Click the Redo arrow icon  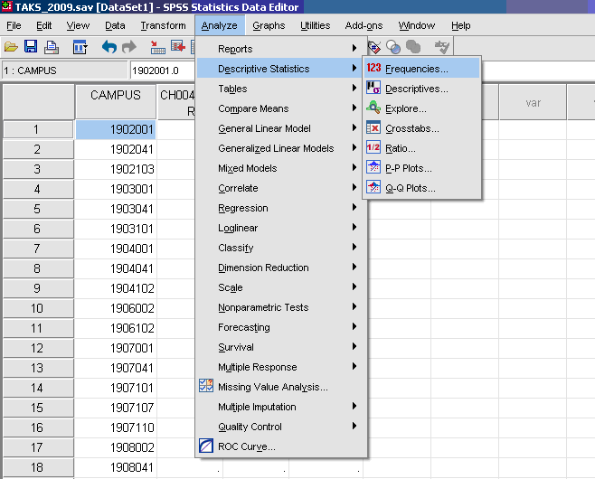click(x=129, y=47)
